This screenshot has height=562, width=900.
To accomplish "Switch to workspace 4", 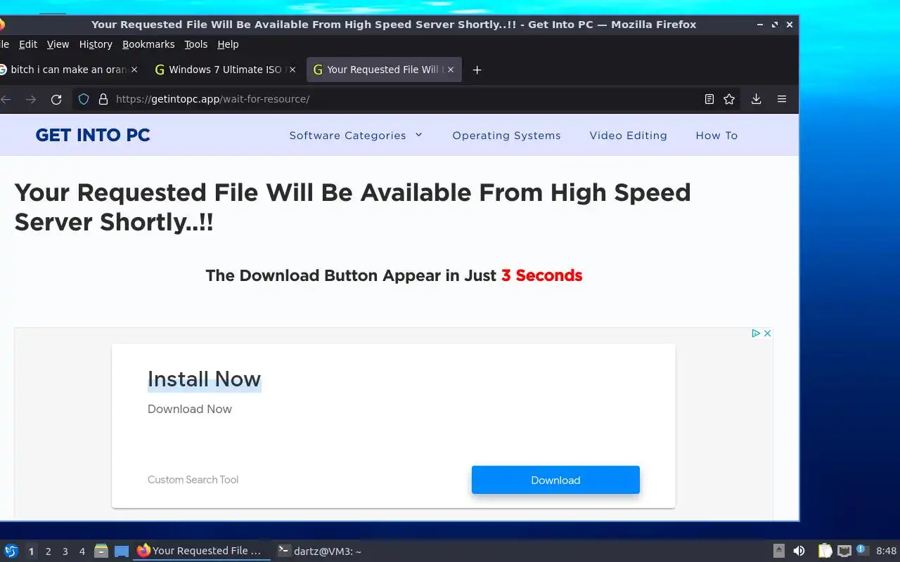I will (82, 551).
